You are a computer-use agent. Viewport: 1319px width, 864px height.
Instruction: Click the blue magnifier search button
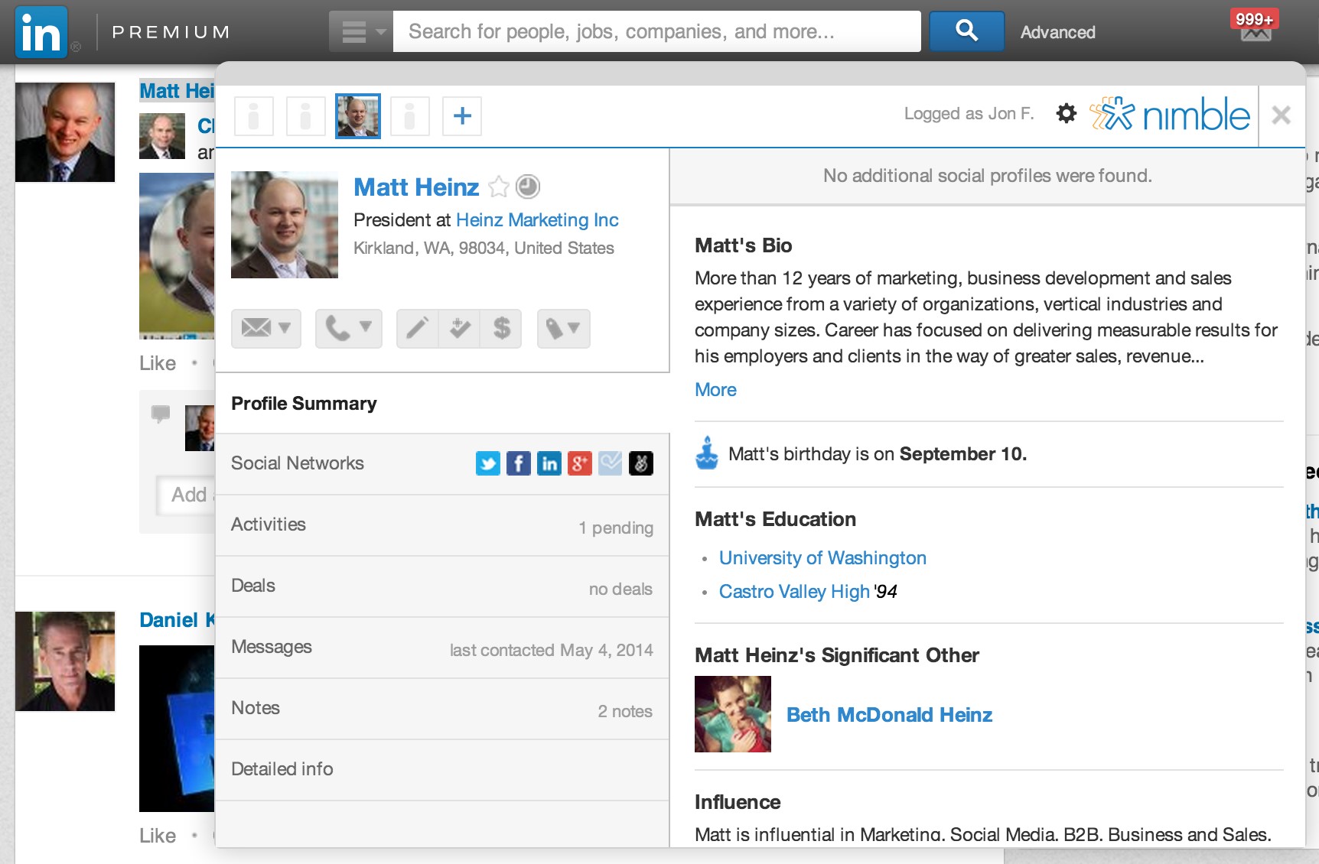[966, 31]
